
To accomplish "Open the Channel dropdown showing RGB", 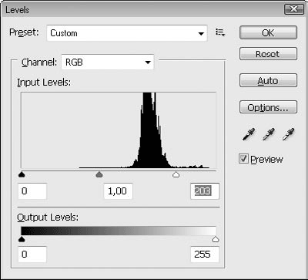I will [x=108, y=62].
